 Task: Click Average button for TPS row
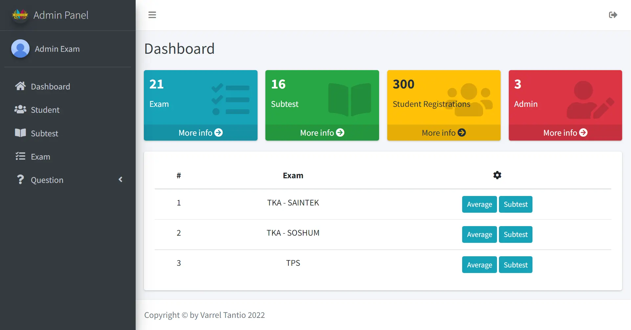click(479, 265)
